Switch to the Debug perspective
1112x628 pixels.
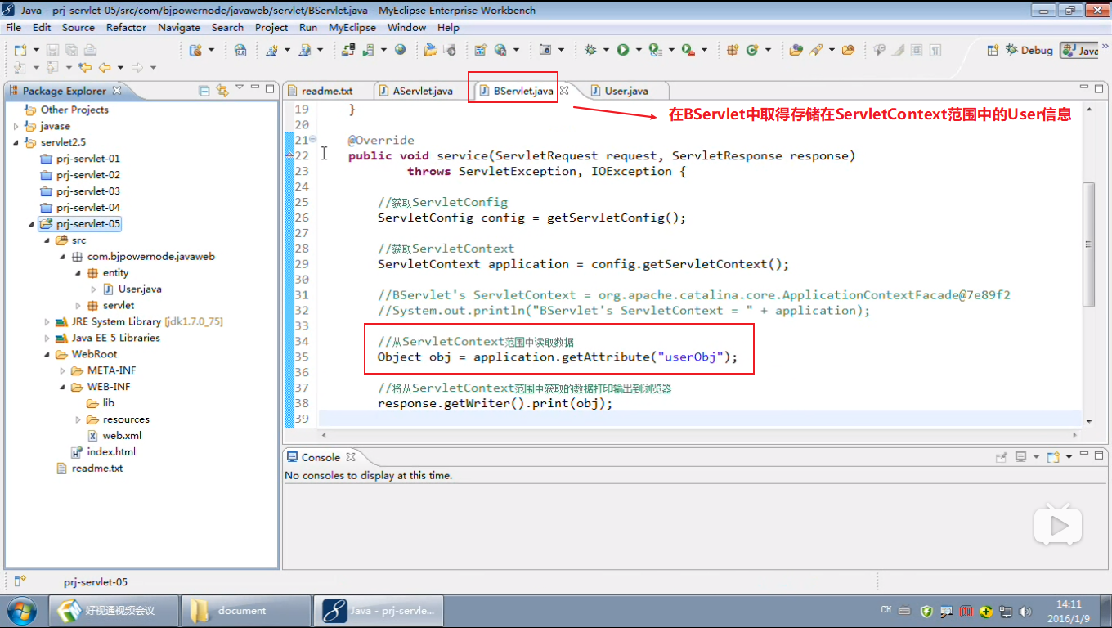click(1029, 50)
